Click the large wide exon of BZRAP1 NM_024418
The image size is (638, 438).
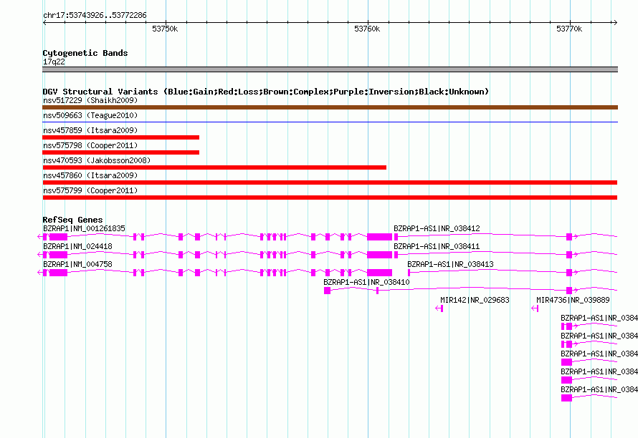pyautogui.click(x=379, y=255)
